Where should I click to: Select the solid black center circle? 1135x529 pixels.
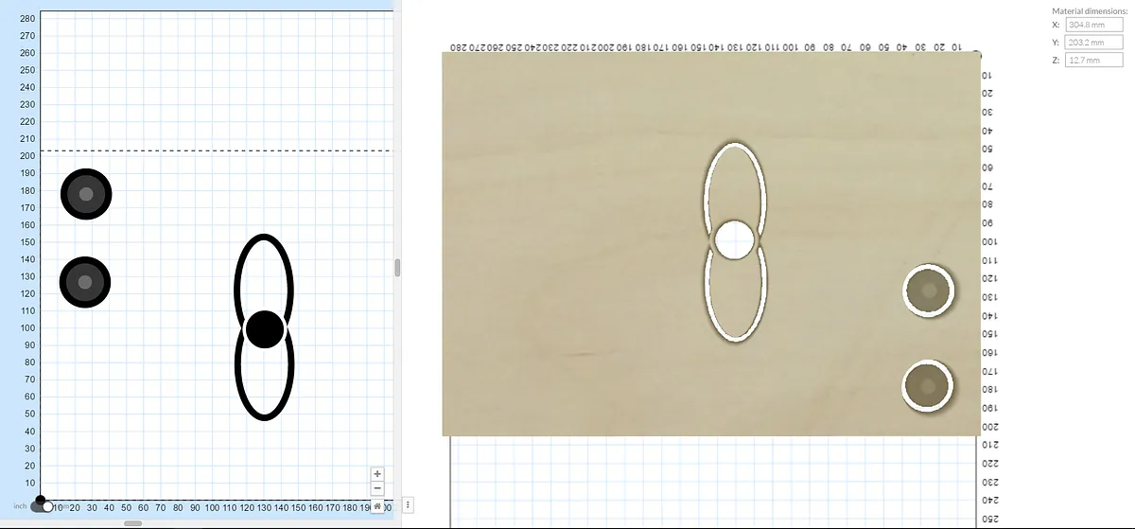point(265,328)
